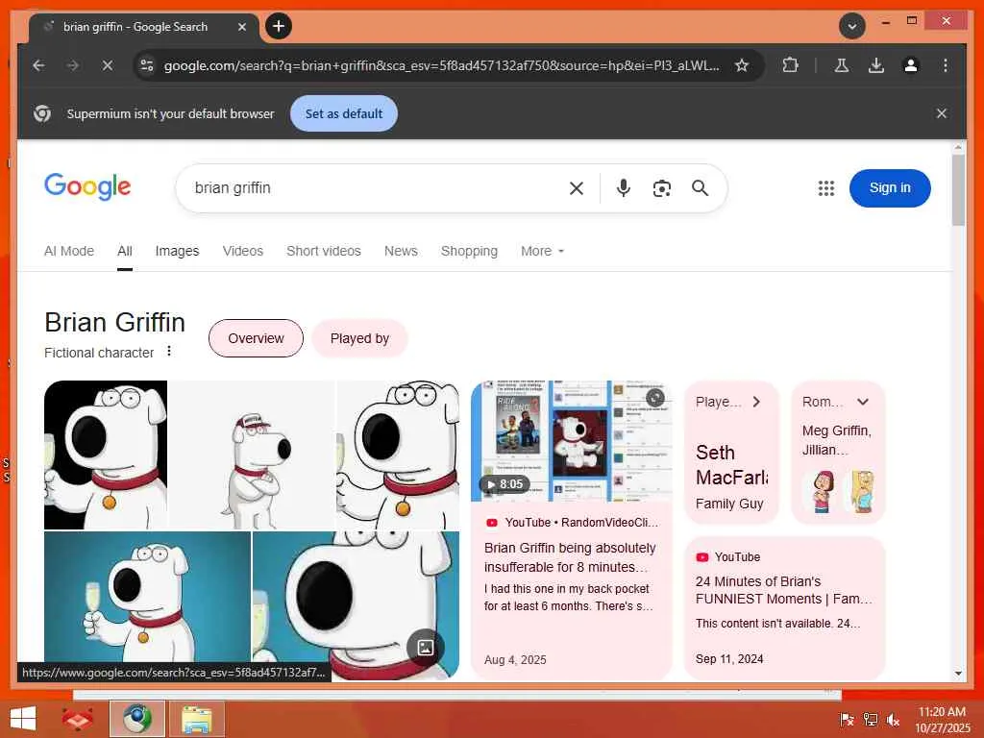
Task: Open the tab search dropdown arrow
Action: tap(852, 26)
